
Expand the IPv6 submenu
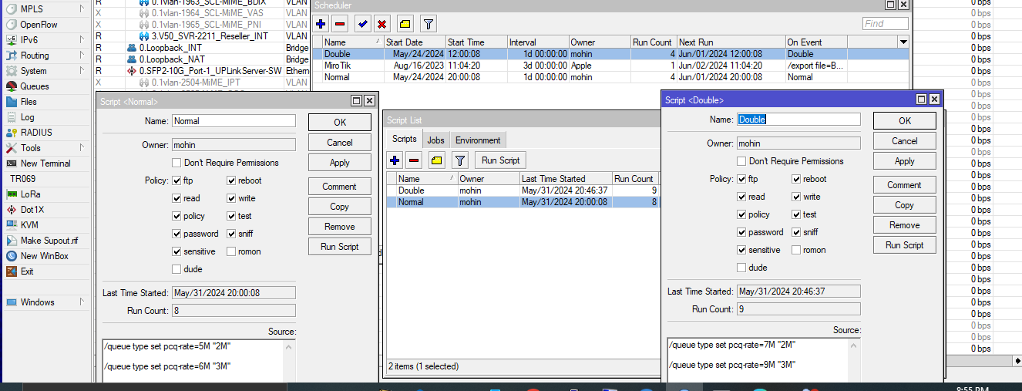(x=82, y=40)
